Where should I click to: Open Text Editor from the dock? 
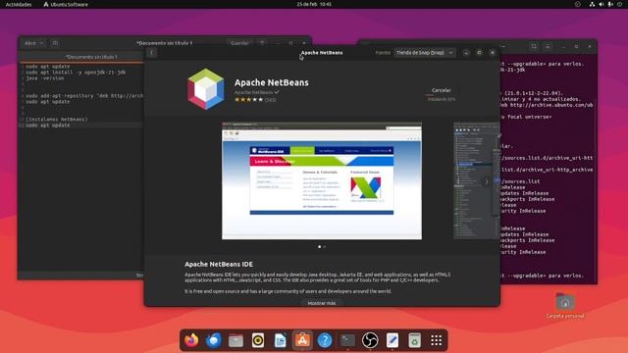click(x=392, y=340)
